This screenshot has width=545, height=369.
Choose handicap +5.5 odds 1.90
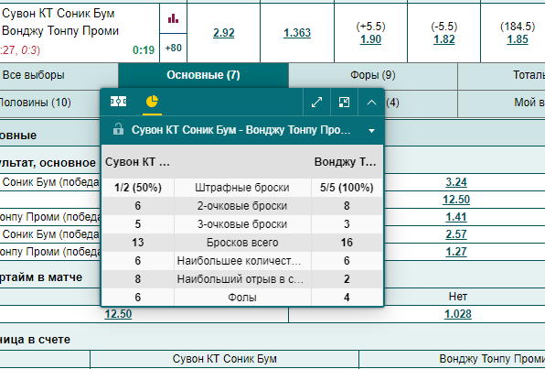[x=370, y=39]
